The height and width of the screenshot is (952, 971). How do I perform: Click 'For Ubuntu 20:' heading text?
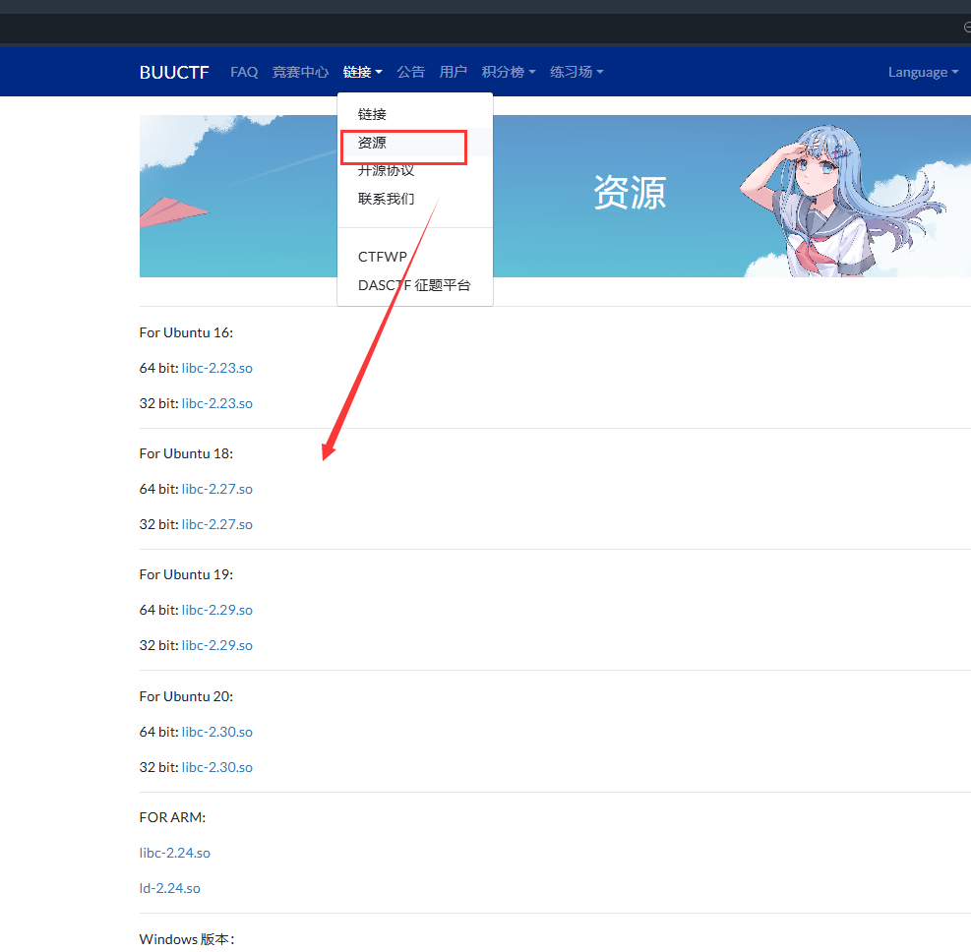point(186,697)
